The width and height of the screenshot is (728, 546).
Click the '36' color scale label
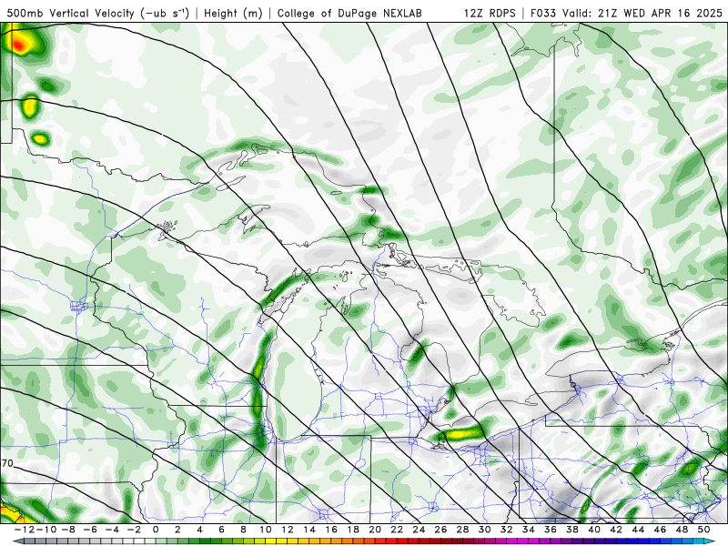551,530
